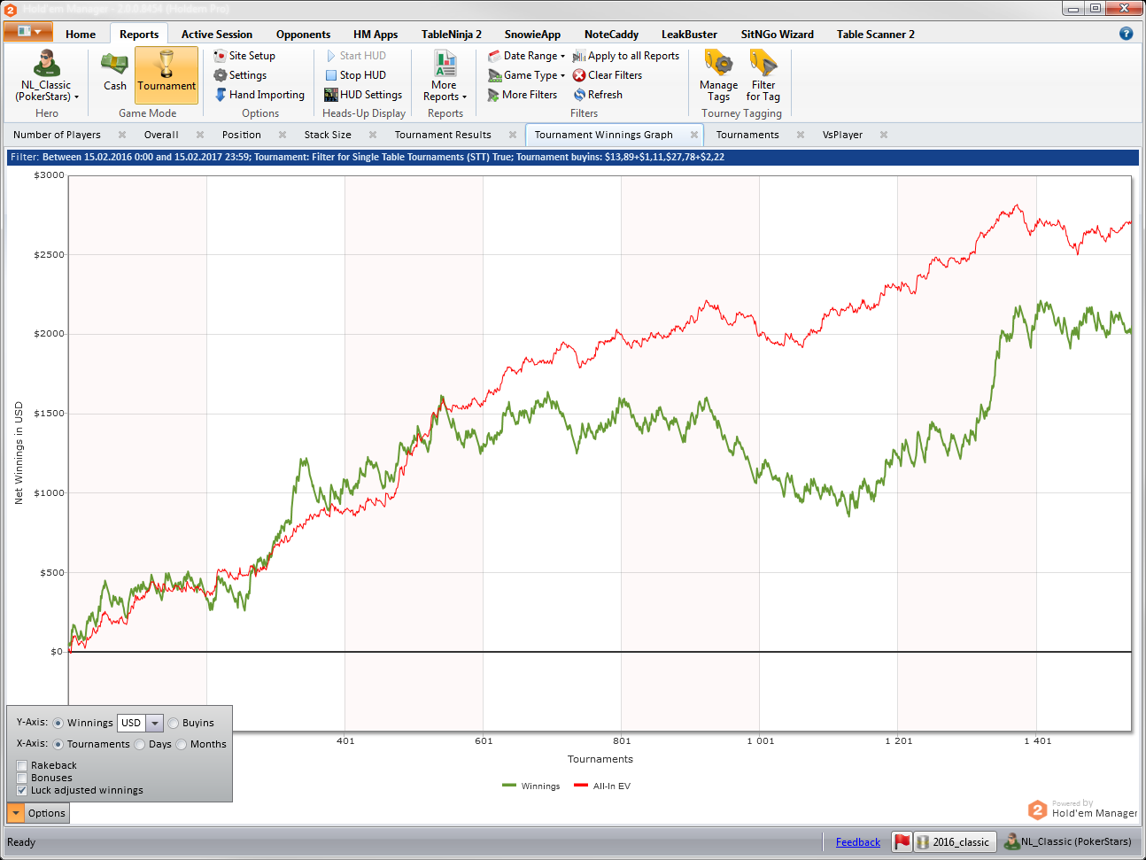
Task: Open the NoteCaddy tab
Action: (x=611, y=34)
